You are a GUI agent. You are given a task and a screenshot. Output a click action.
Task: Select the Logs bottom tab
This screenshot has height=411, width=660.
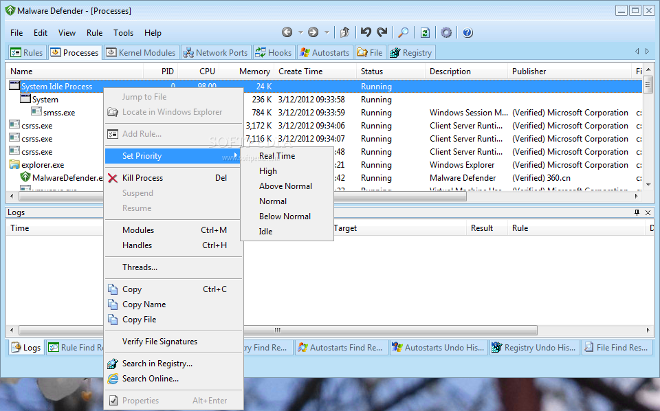(x=26, y=348)
